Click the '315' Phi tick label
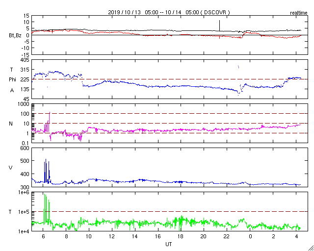Screen dimensions: 314x251 click(x=25, y=70)
